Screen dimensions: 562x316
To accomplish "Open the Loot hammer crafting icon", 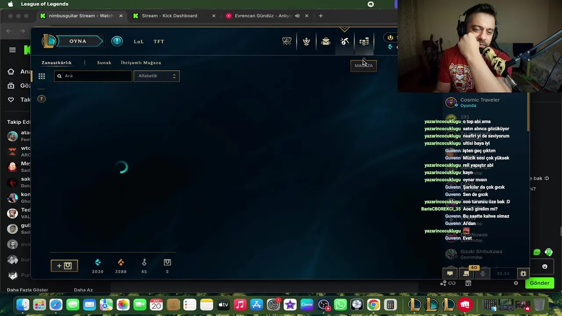I will pos(345,41).
